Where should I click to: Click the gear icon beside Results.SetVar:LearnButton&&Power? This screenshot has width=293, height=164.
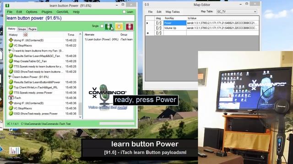11,82
